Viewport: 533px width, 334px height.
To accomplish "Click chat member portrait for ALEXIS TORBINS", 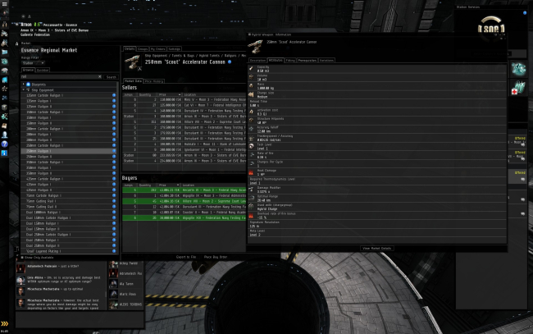I will coord(113,304).
